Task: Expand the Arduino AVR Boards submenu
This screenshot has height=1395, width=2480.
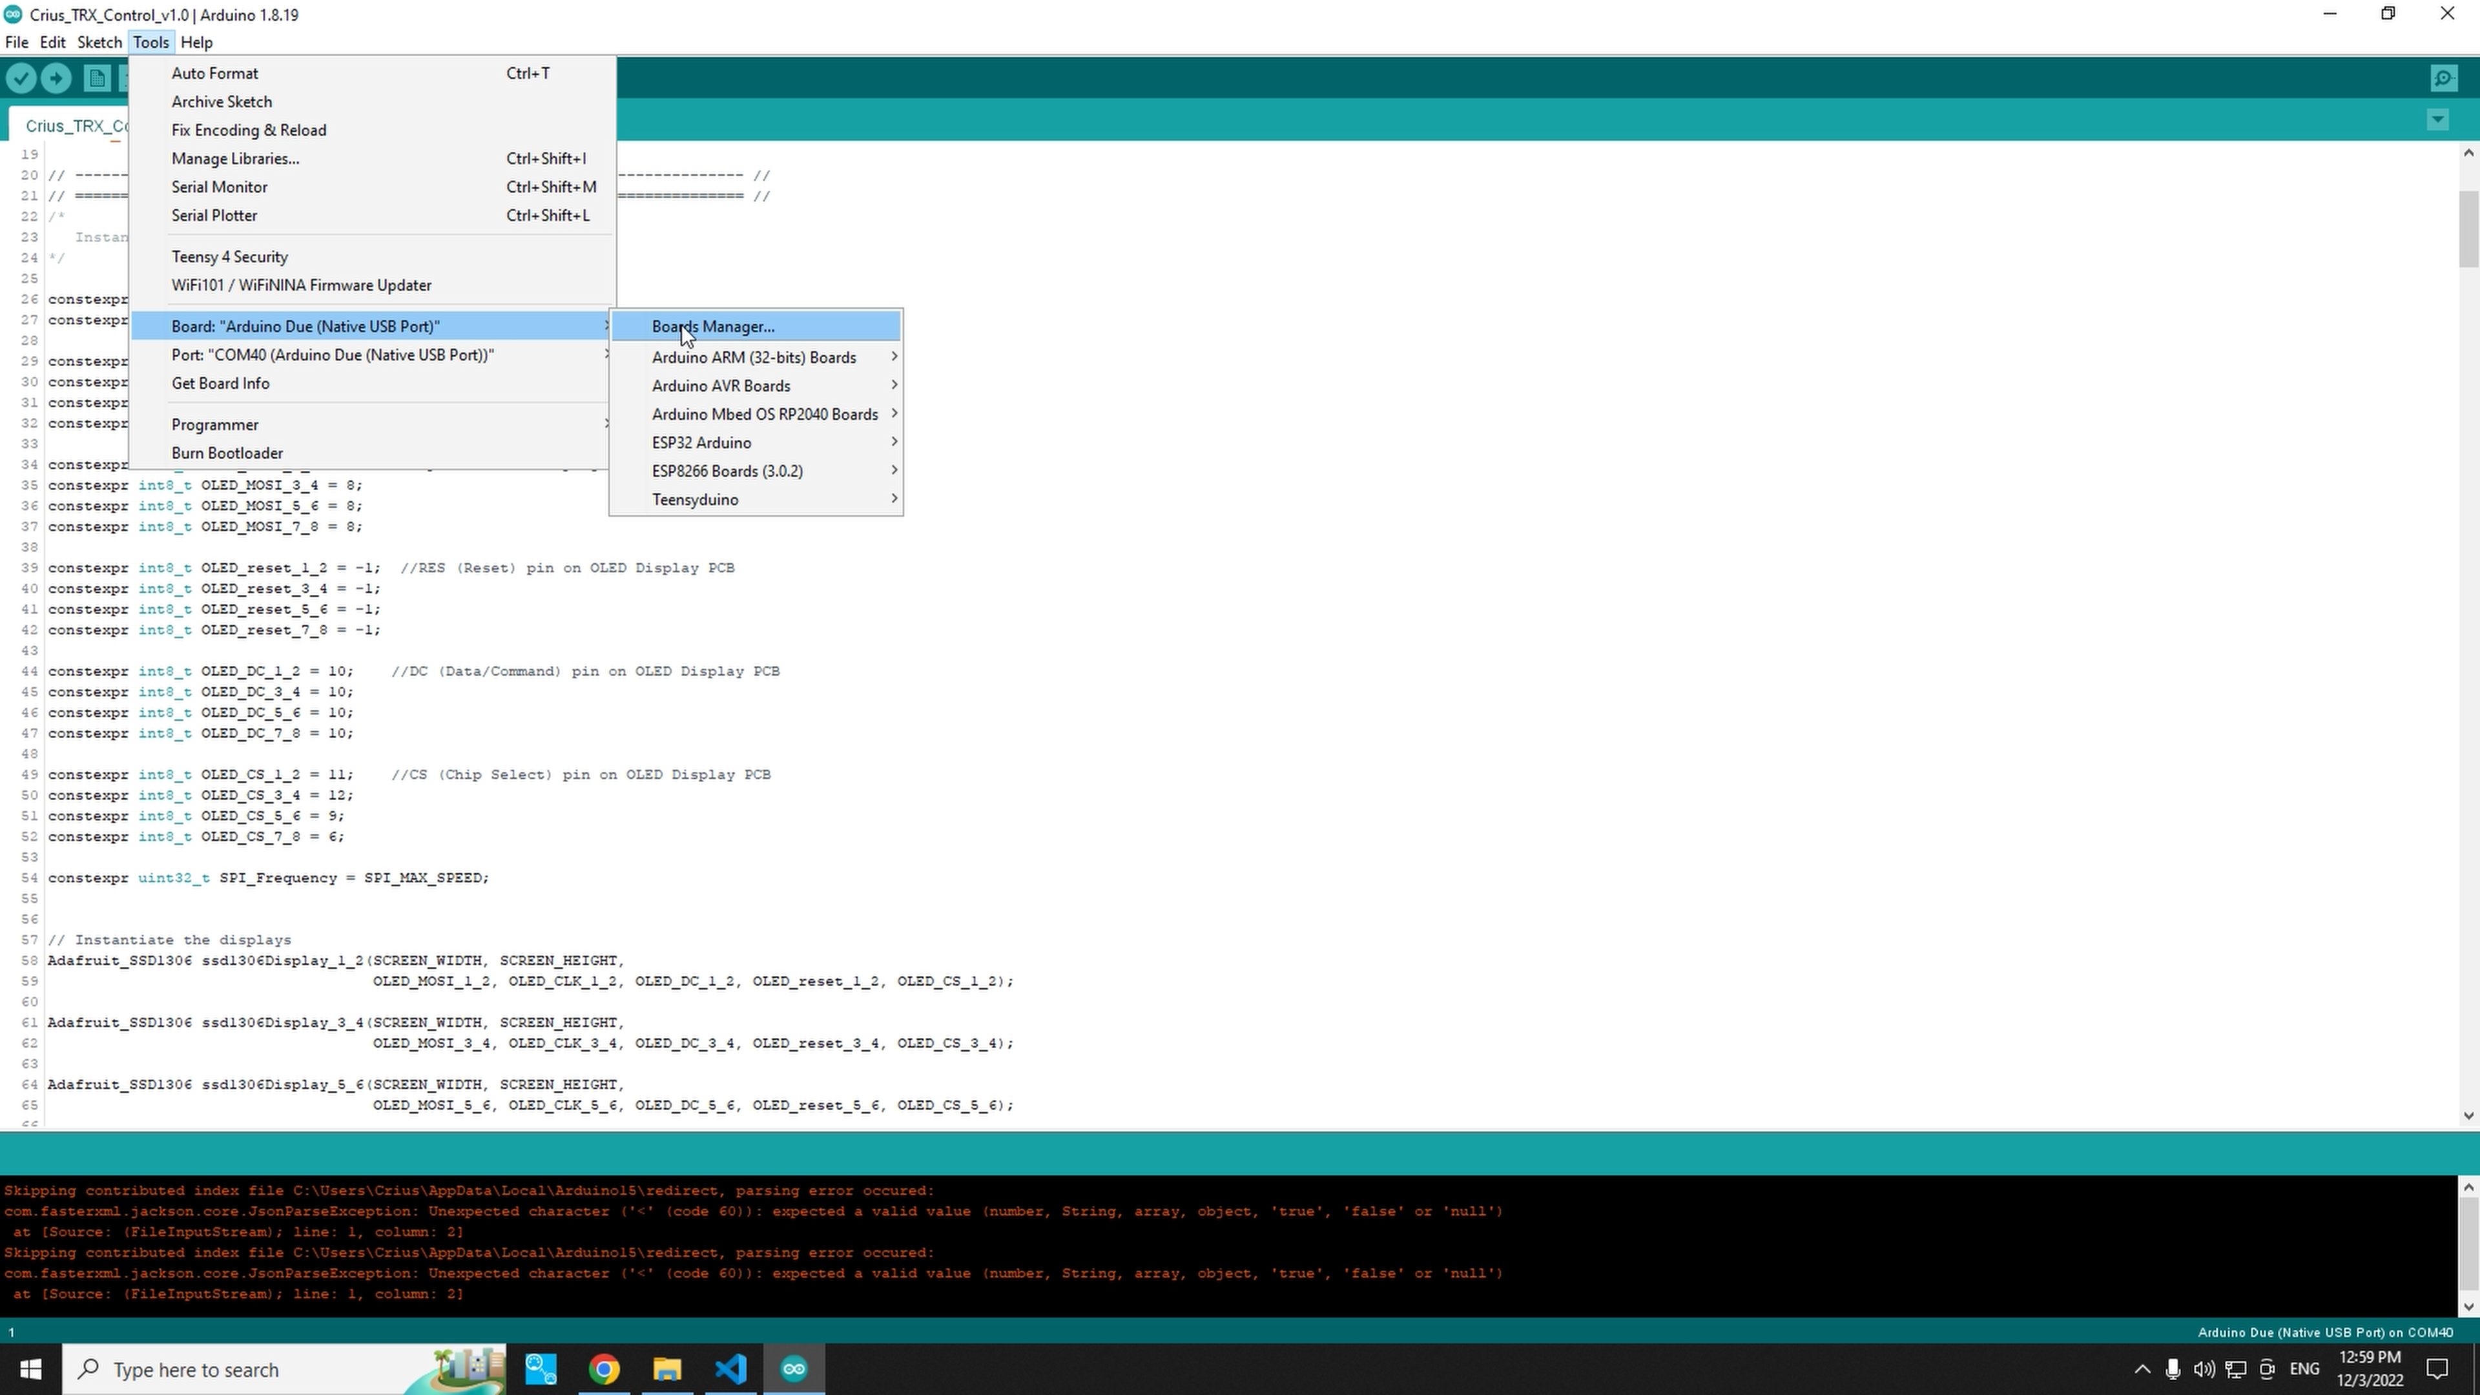Action: tap(721, 385)
